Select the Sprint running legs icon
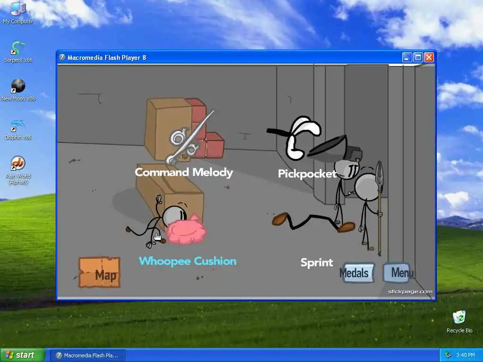 tap(313, 222)
